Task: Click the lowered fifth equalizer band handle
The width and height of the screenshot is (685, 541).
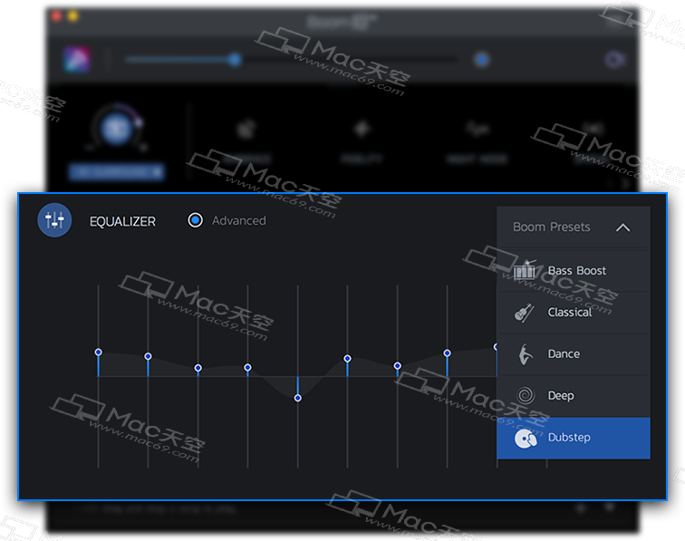Action: [297, 398]
